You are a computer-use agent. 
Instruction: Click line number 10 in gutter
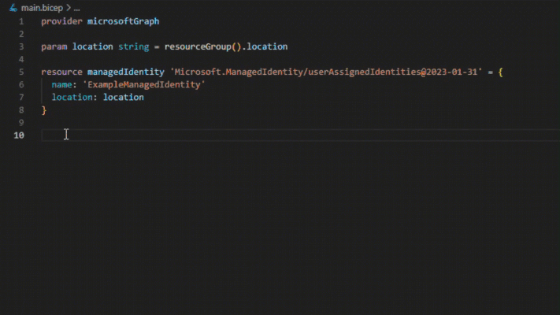coord(19,135)
